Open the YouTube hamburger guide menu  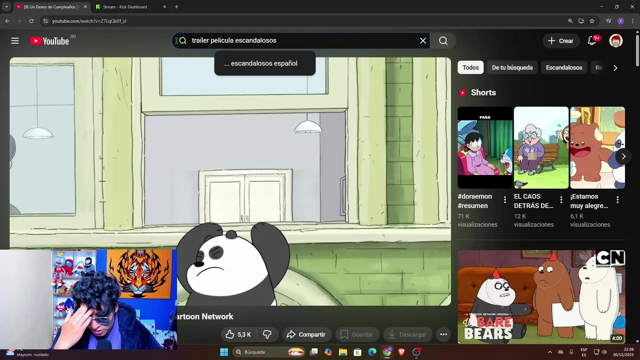(x=15, y=41)
